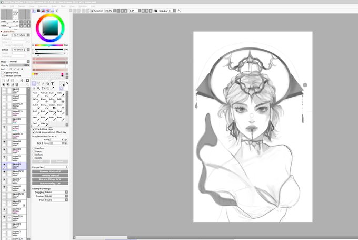Open the toolbar zoom percentage dropdown
Image resolution: width=358 pixels, height=240 pixels.
pyautogui.click(x=114, y=11)
